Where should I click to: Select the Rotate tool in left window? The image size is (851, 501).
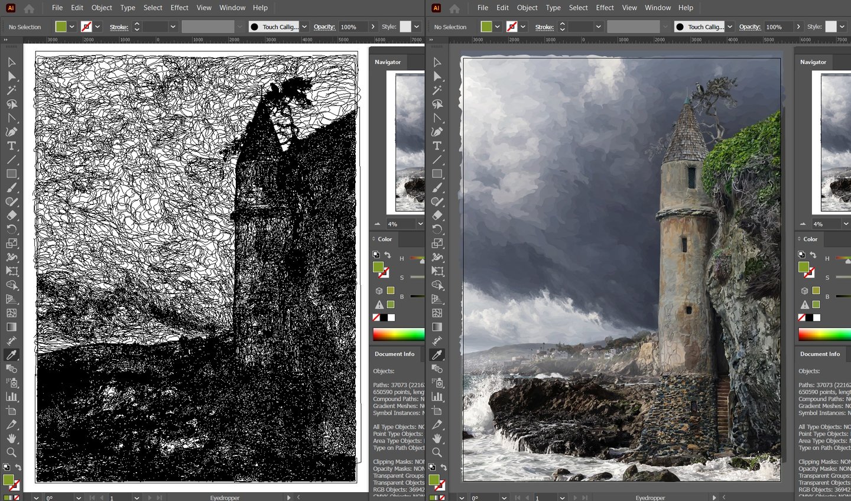pos(11,229)
